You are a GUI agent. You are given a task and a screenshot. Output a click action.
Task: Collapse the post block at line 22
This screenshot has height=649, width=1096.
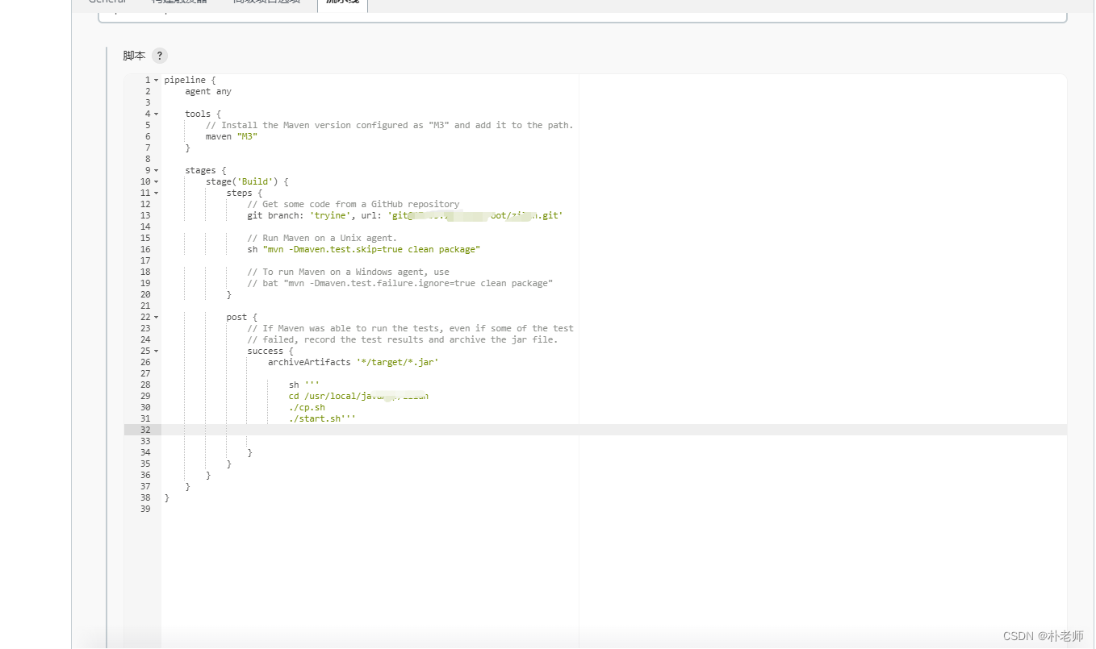click(157, 317)
